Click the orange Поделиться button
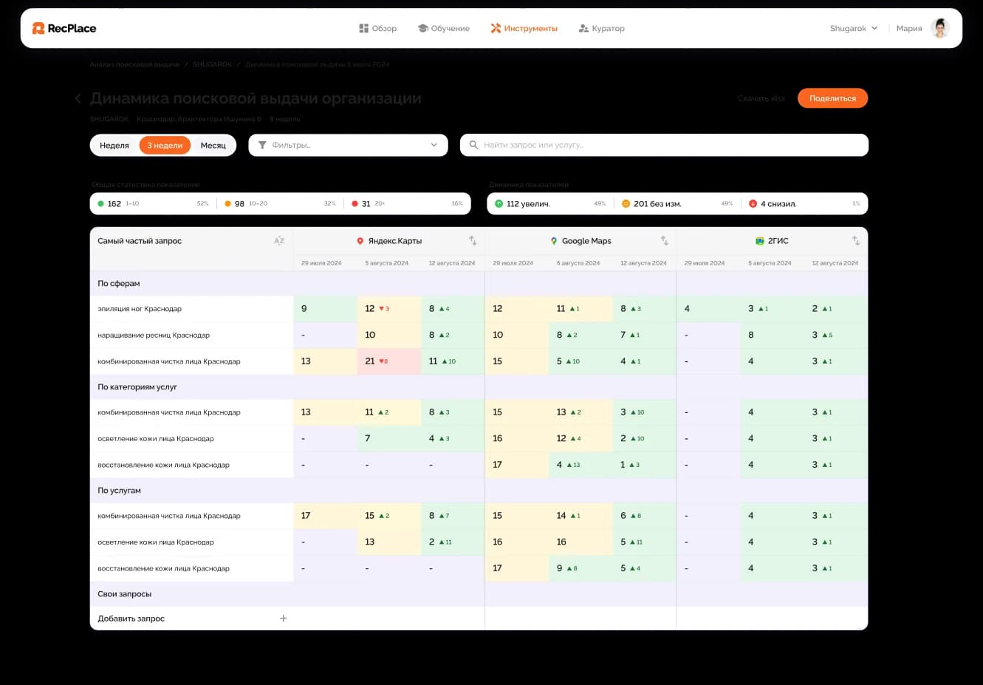The image size is (983, 685). (x=832, y=98)
